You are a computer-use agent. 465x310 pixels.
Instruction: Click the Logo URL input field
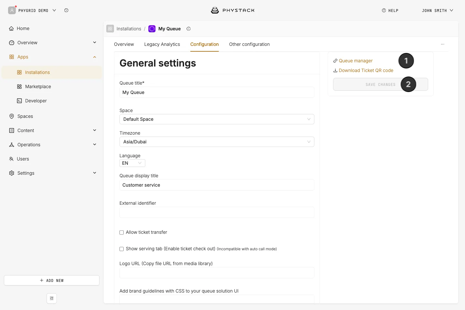tap(217, 273)
